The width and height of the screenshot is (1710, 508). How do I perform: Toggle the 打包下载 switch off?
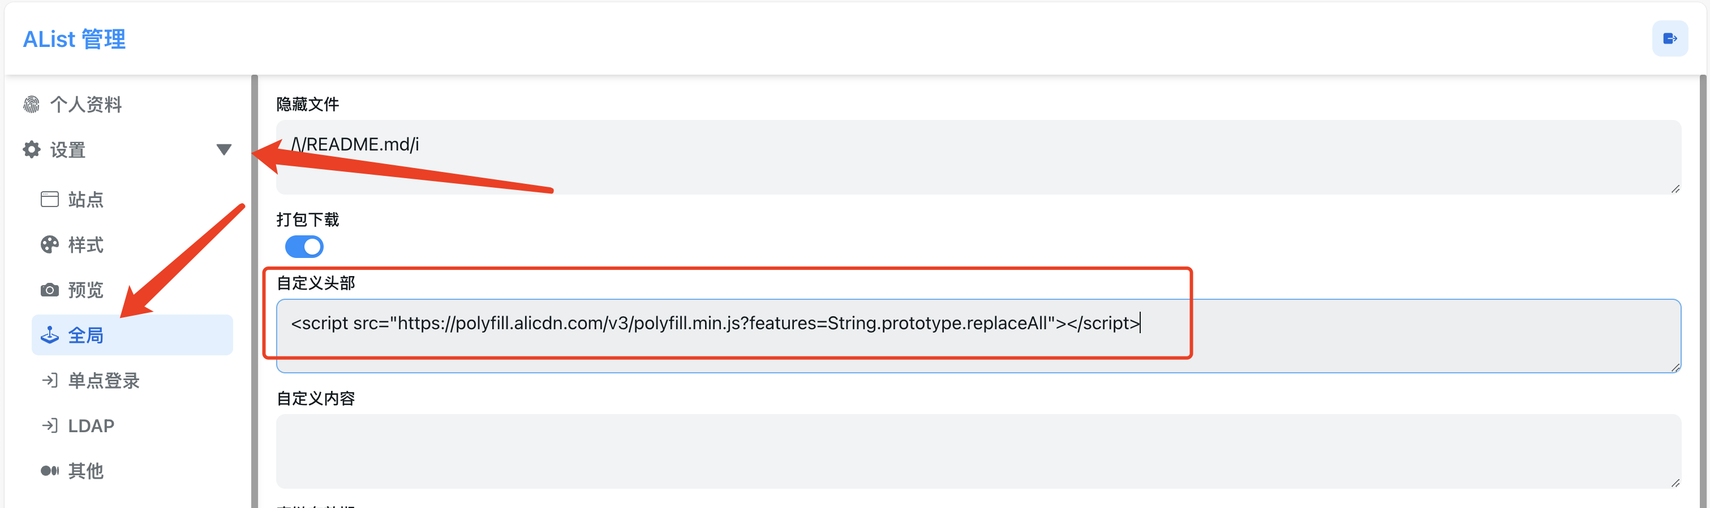(x=304, y=247)
